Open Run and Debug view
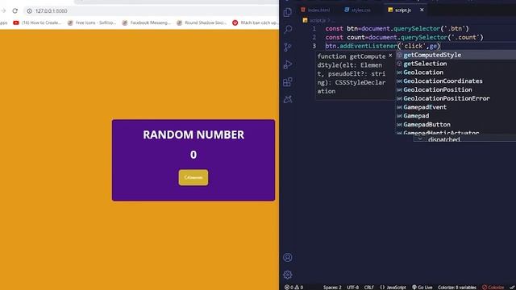This screenshot has width=516, height=290. [x=288, y=64]
